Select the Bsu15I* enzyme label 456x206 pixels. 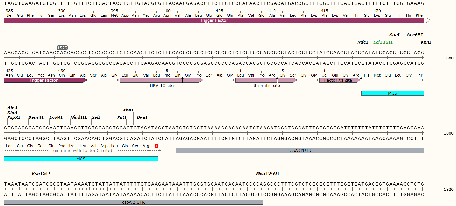click(x=41, y=174)
